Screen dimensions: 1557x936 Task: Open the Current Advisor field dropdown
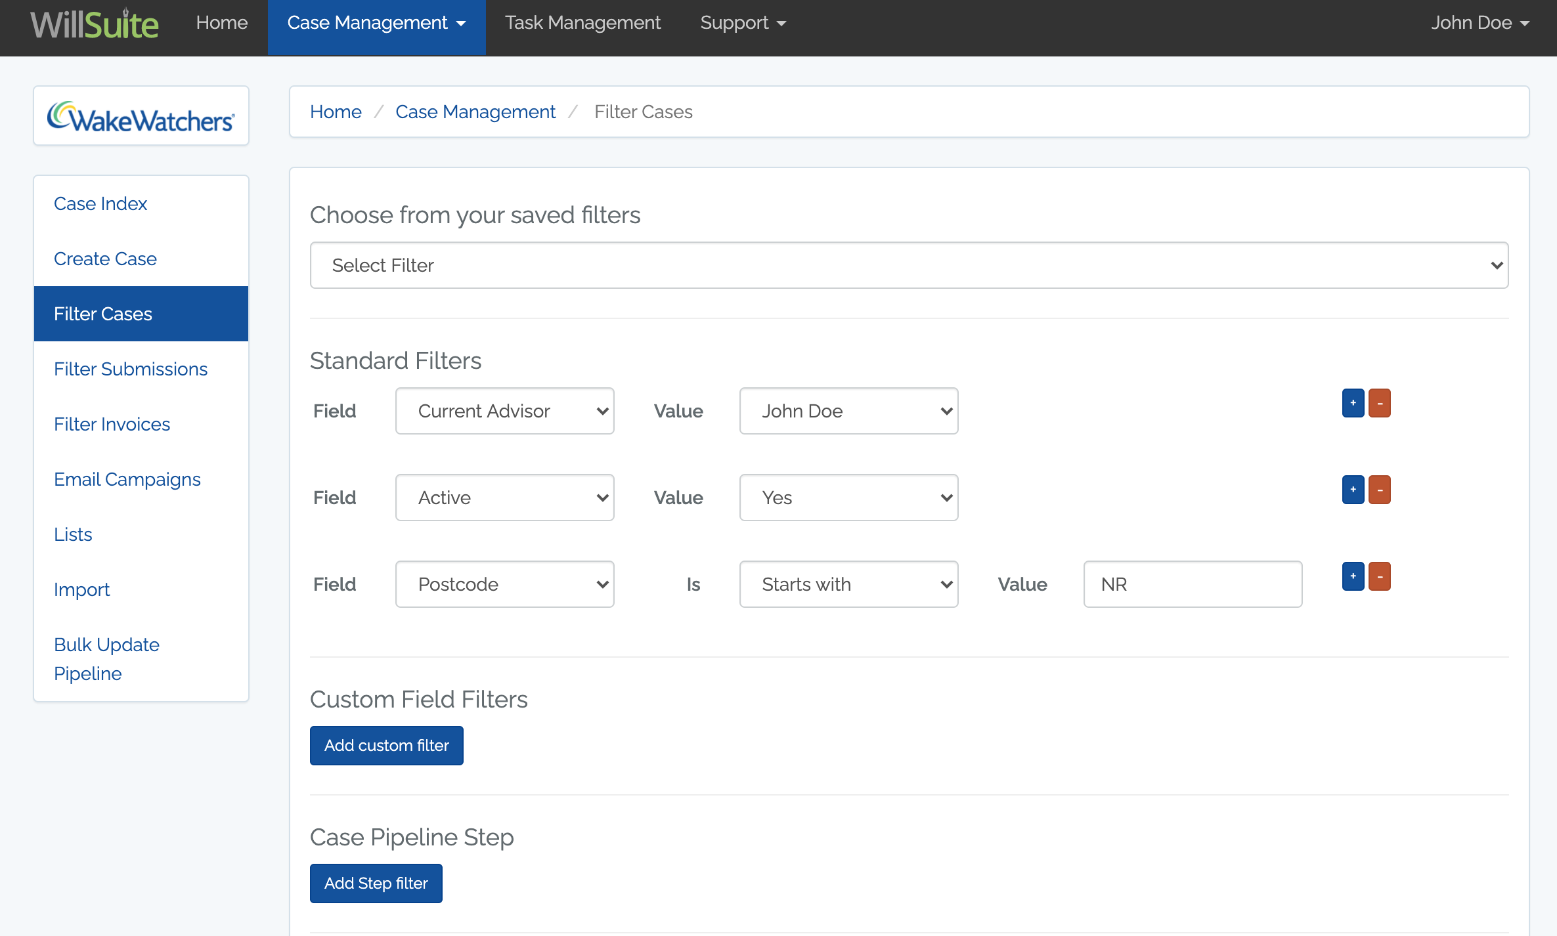click(504, 411)
